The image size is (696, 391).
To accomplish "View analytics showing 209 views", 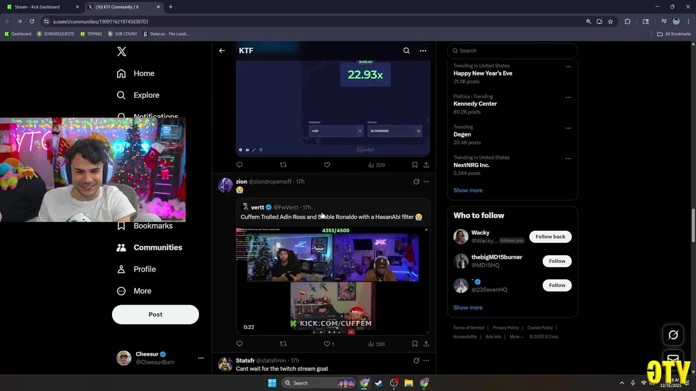I will coord(376,165).
